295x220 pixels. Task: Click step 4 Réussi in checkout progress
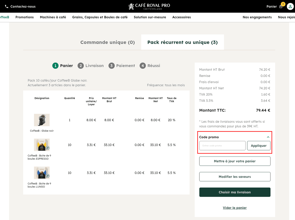point(150,66)
